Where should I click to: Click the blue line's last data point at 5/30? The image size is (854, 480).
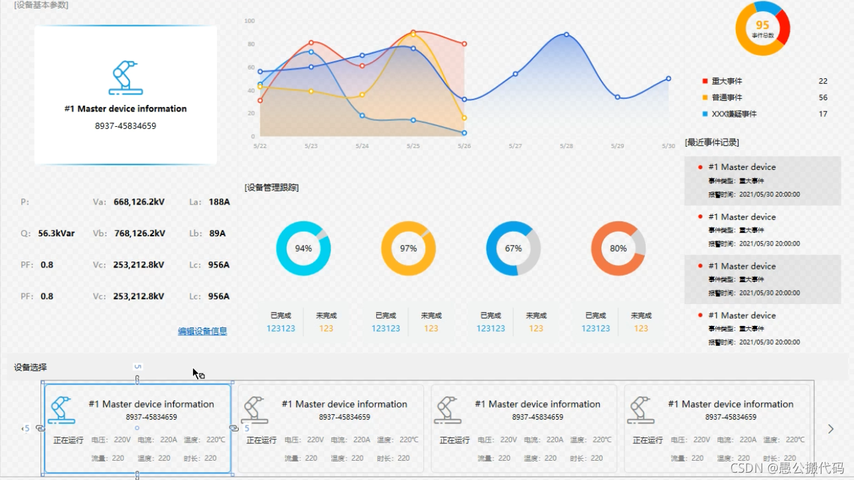(x=668, y=78)
